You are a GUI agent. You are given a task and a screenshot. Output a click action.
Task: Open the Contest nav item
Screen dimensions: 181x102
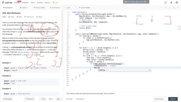tap(40, 3)
